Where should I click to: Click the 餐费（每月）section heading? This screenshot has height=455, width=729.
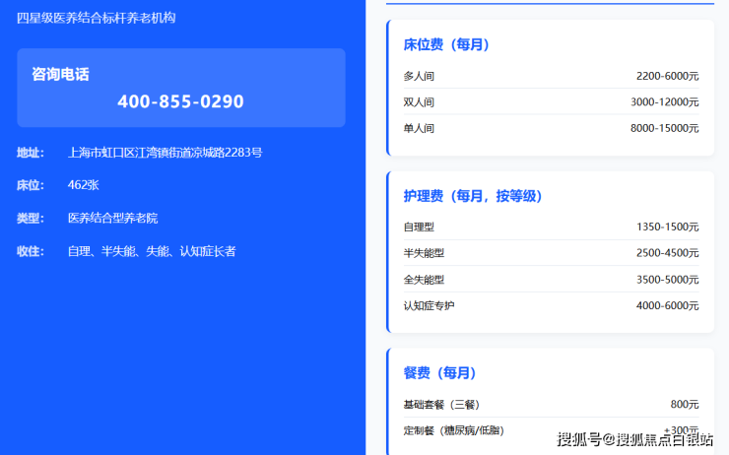tap(439, 372)
